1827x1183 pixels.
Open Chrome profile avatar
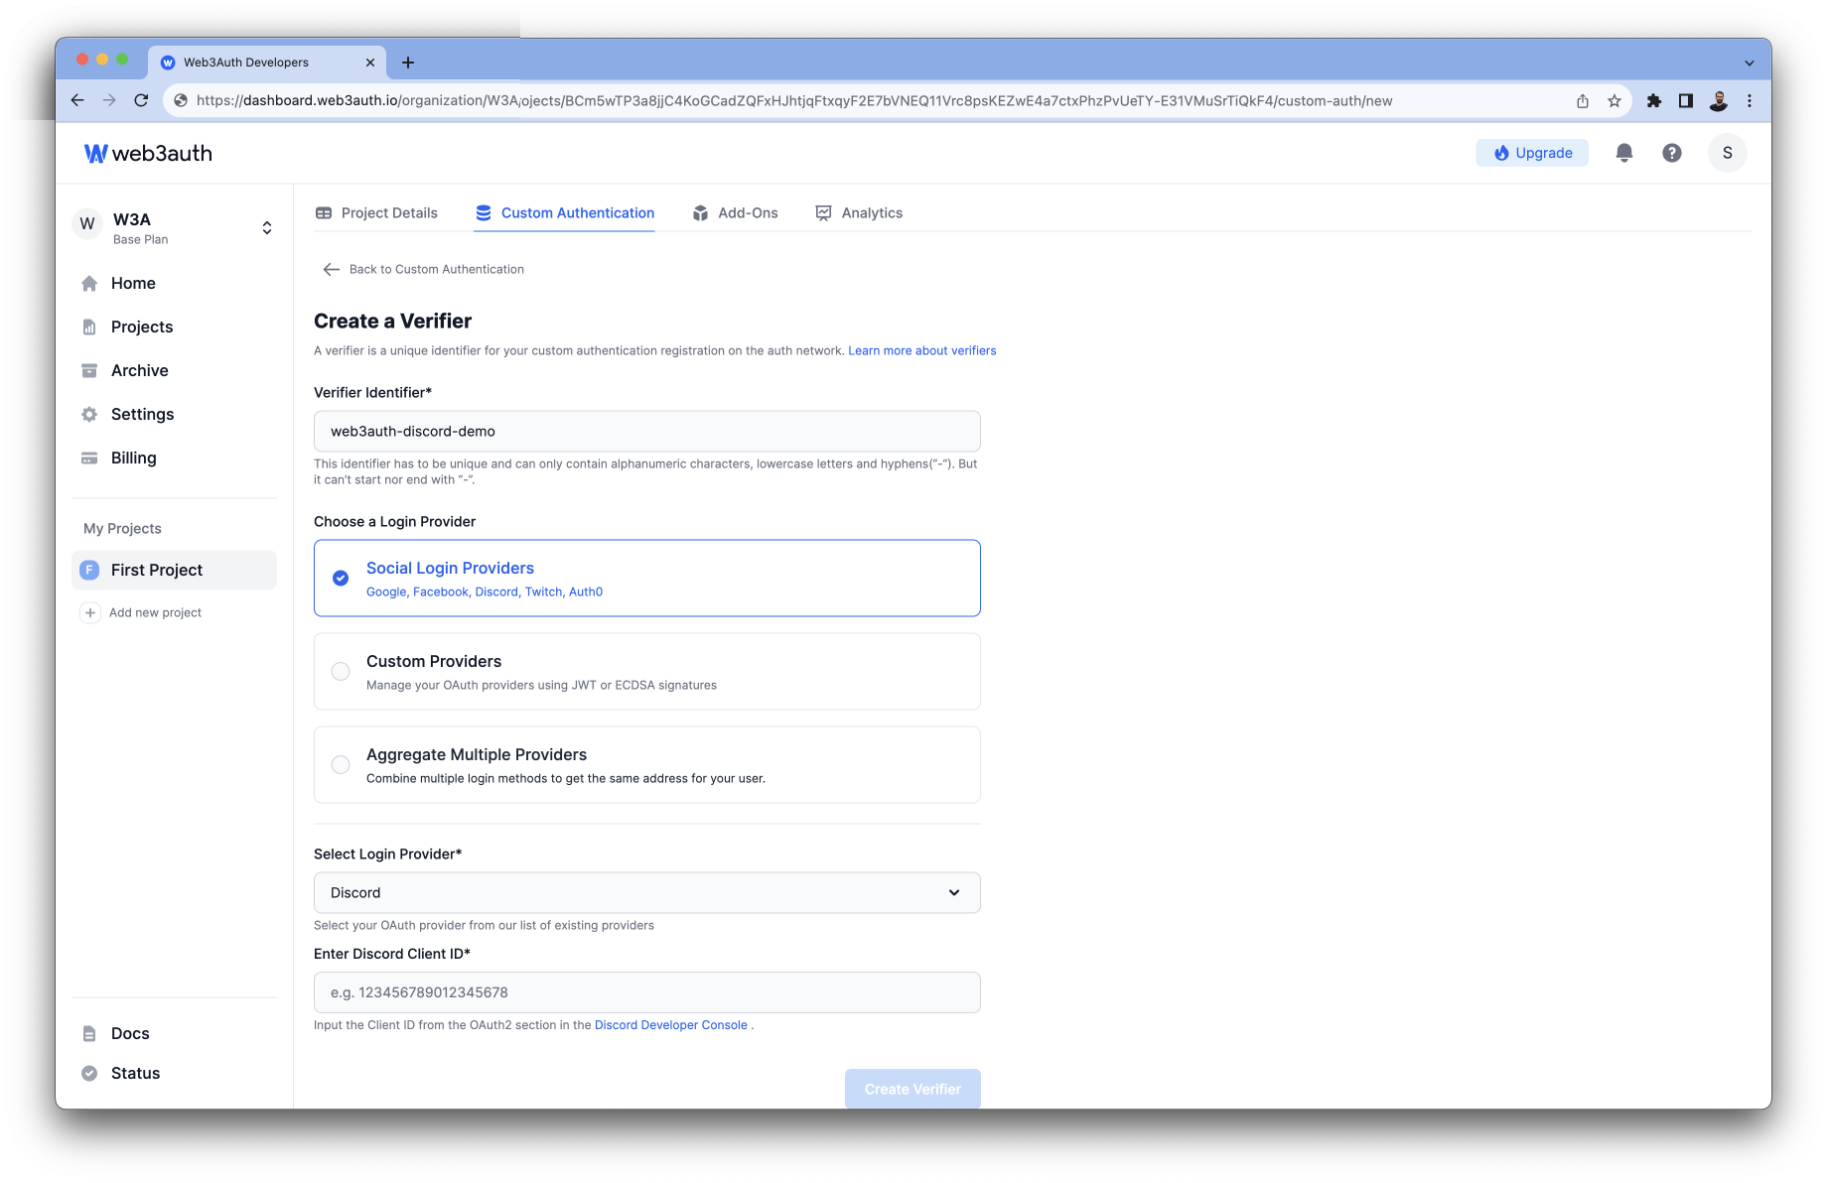pyautogui.click(x=1719, y=100)
